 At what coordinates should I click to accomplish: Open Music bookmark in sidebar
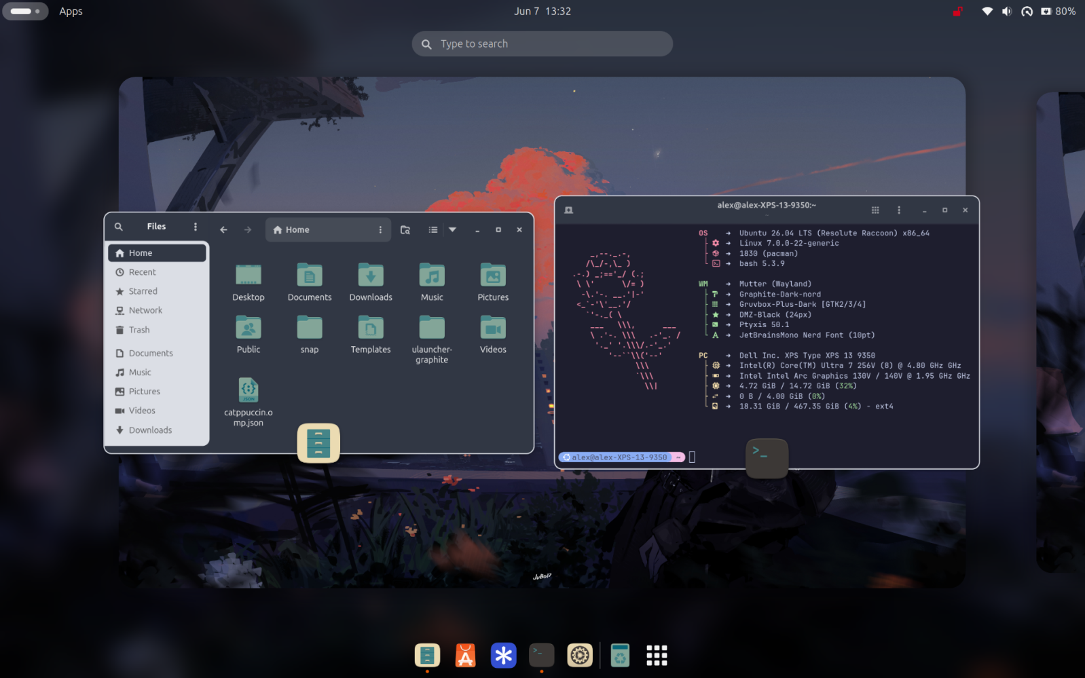[x=157, y=372]
